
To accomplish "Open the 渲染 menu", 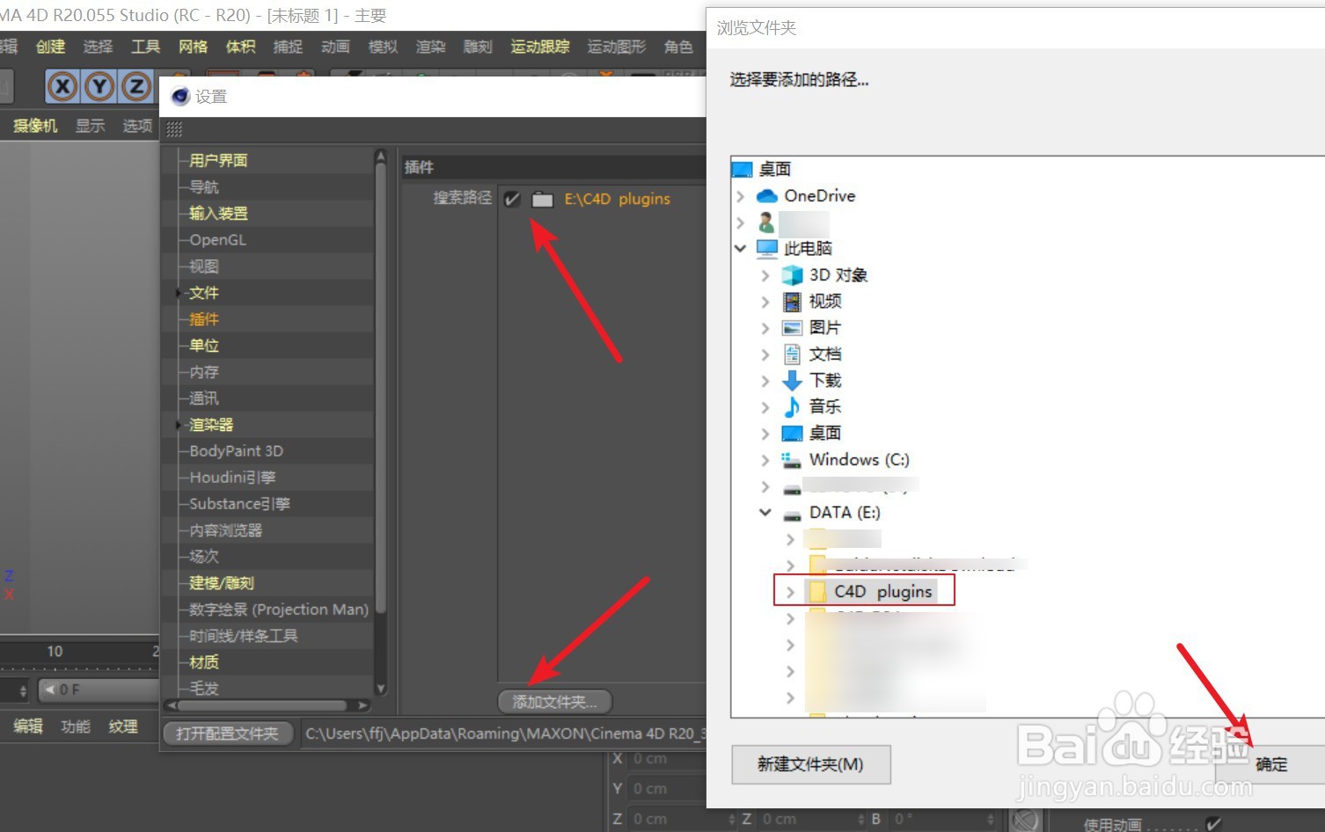I will click(x=430, y=47).
